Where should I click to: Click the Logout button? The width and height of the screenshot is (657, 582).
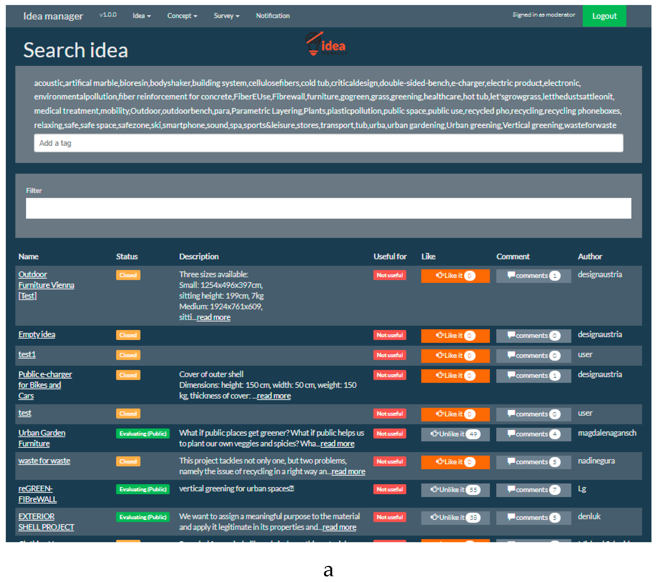pyautogui.click(x=604, y=16)
